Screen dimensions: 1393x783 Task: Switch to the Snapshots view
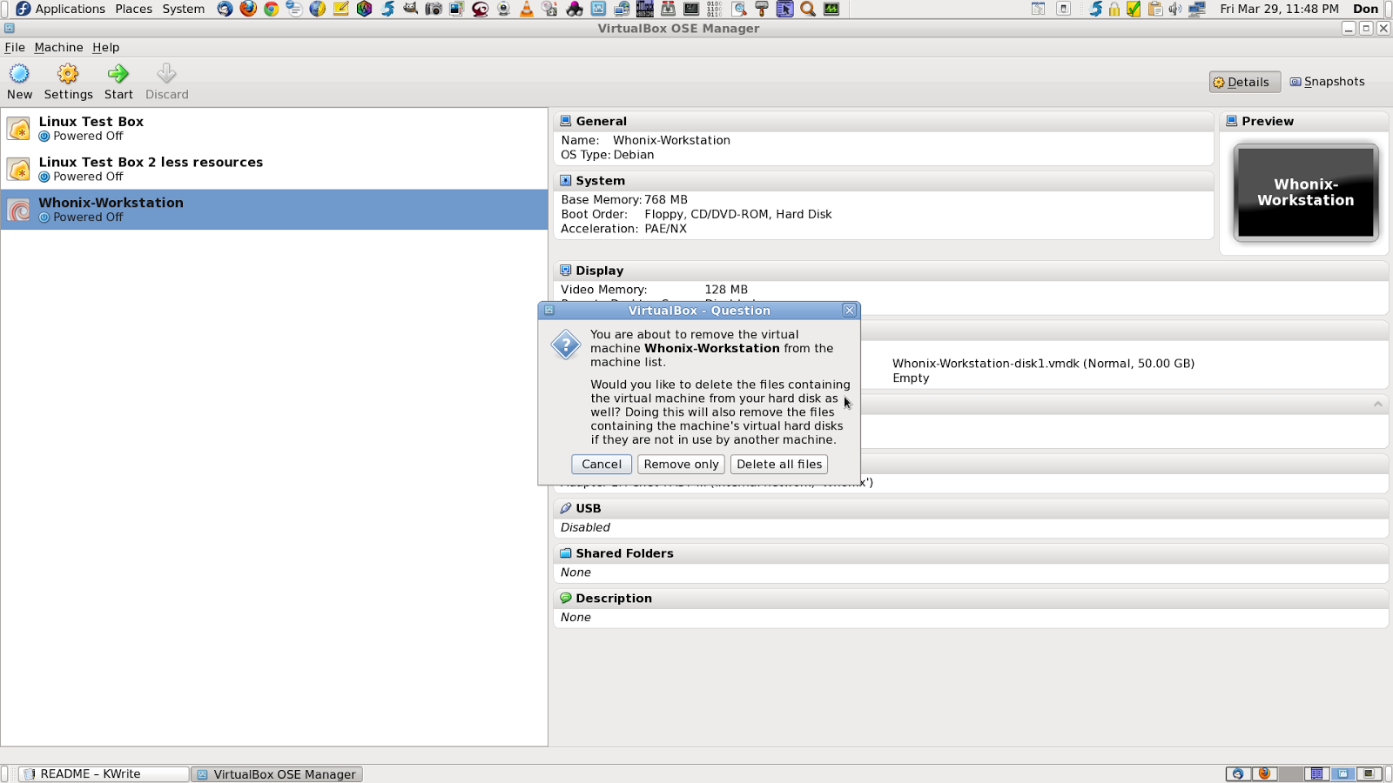(x=1327, y=81)
